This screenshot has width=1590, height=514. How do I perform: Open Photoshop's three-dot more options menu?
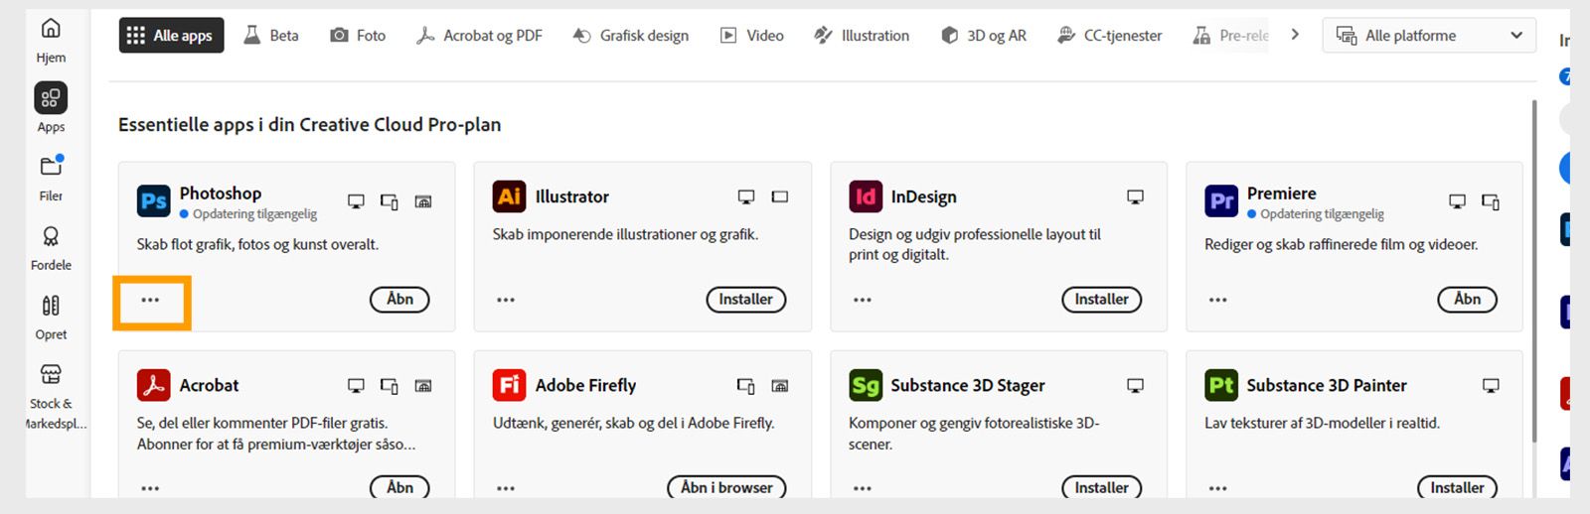(150, 300)
